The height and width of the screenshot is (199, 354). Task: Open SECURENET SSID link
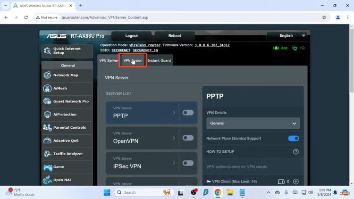pyautogui.click(x=121, y=50)
